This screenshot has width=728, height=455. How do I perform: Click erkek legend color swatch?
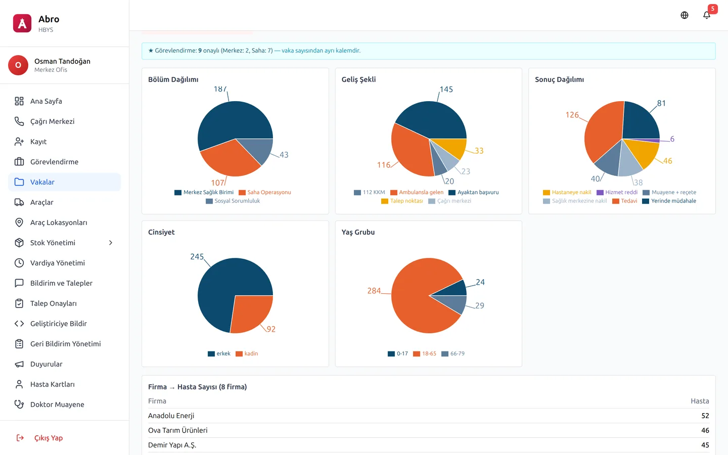(x=211, y=354)
